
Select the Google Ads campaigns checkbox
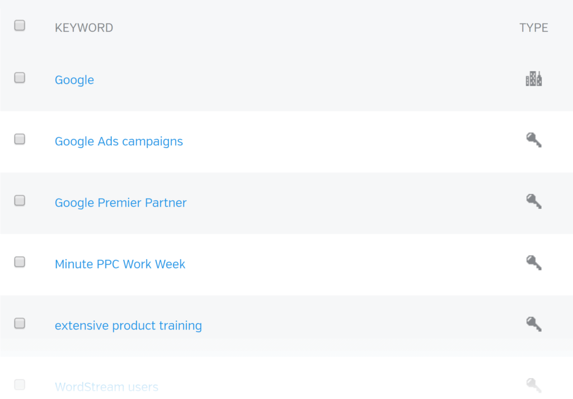pyautogui.click(x=20, y=140)
